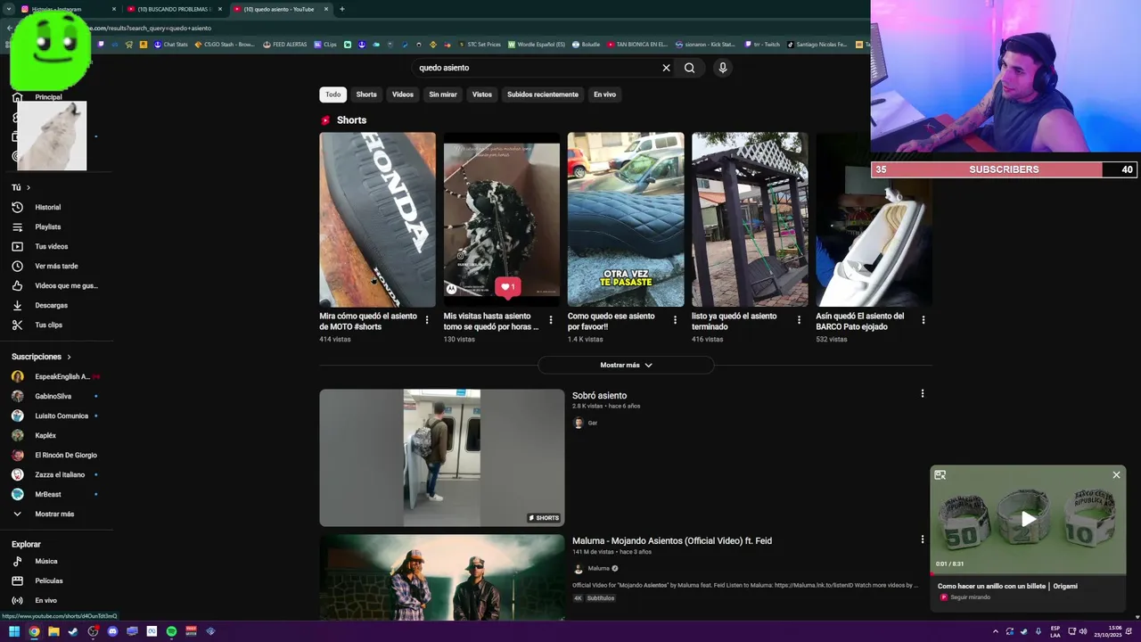Image resolution: width=1141 pixels, height=642 pixels.
Task: Expand the Tú section chevron
Action: (x=28, y=187)
